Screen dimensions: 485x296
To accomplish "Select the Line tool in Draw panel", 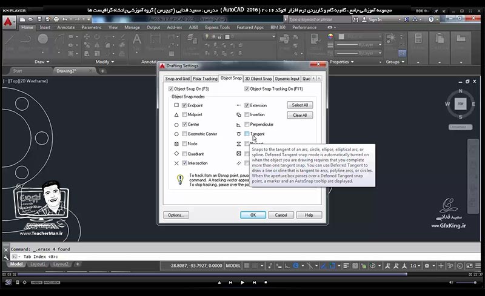I will [10, 39].
